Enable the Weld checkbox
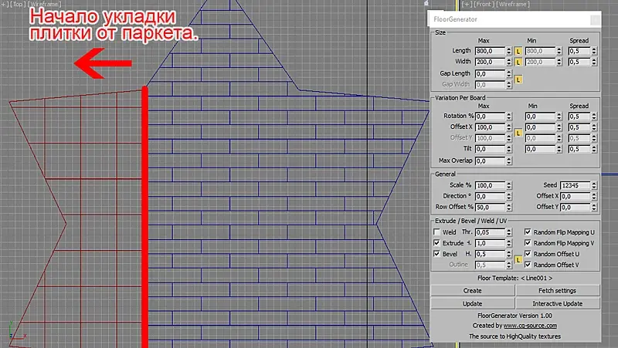The width and height of the screenshot is (618, 348). coord(436,232)
